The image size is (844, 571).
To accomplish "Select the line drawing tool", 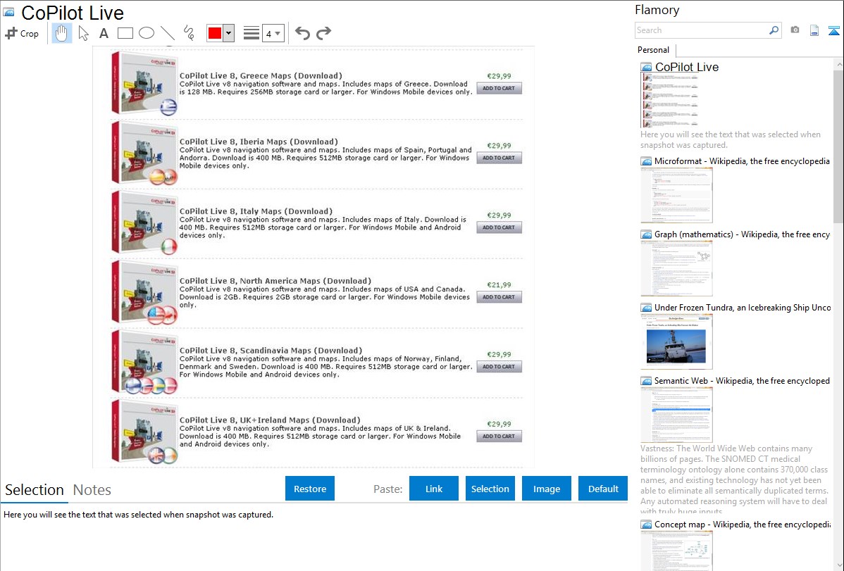I will click(x=168, y=33).
